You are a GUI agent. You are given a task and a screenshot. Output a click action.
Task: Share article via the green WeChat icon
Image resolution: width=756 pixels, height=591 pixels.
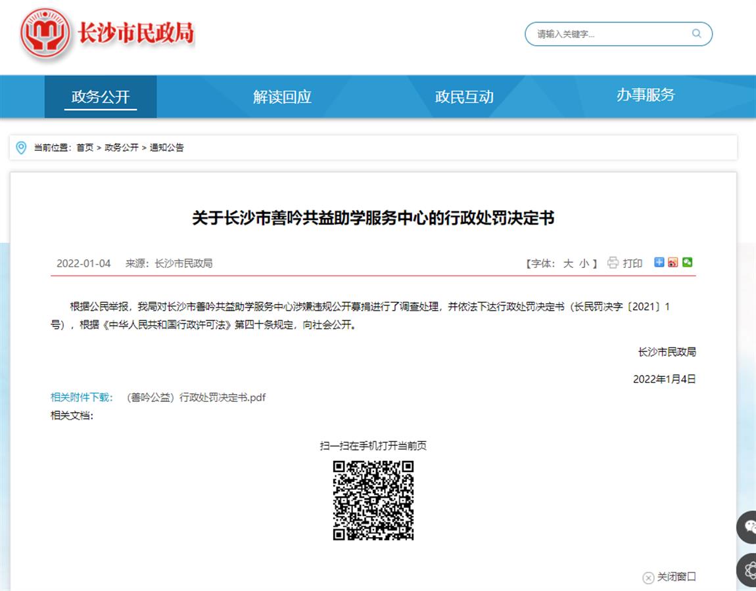point(687,262)
